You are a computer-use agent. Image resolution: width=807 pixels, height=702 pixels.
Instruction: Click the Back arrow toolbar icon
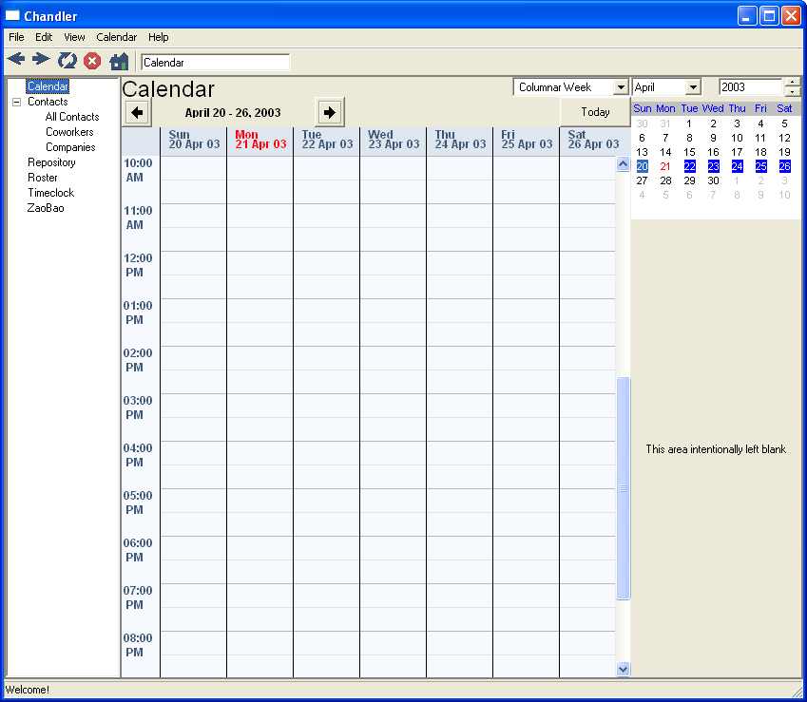16,60
